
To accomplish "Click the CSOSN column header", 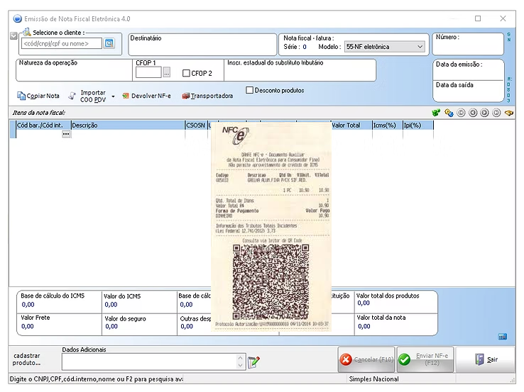I will (x=196, y=125).
